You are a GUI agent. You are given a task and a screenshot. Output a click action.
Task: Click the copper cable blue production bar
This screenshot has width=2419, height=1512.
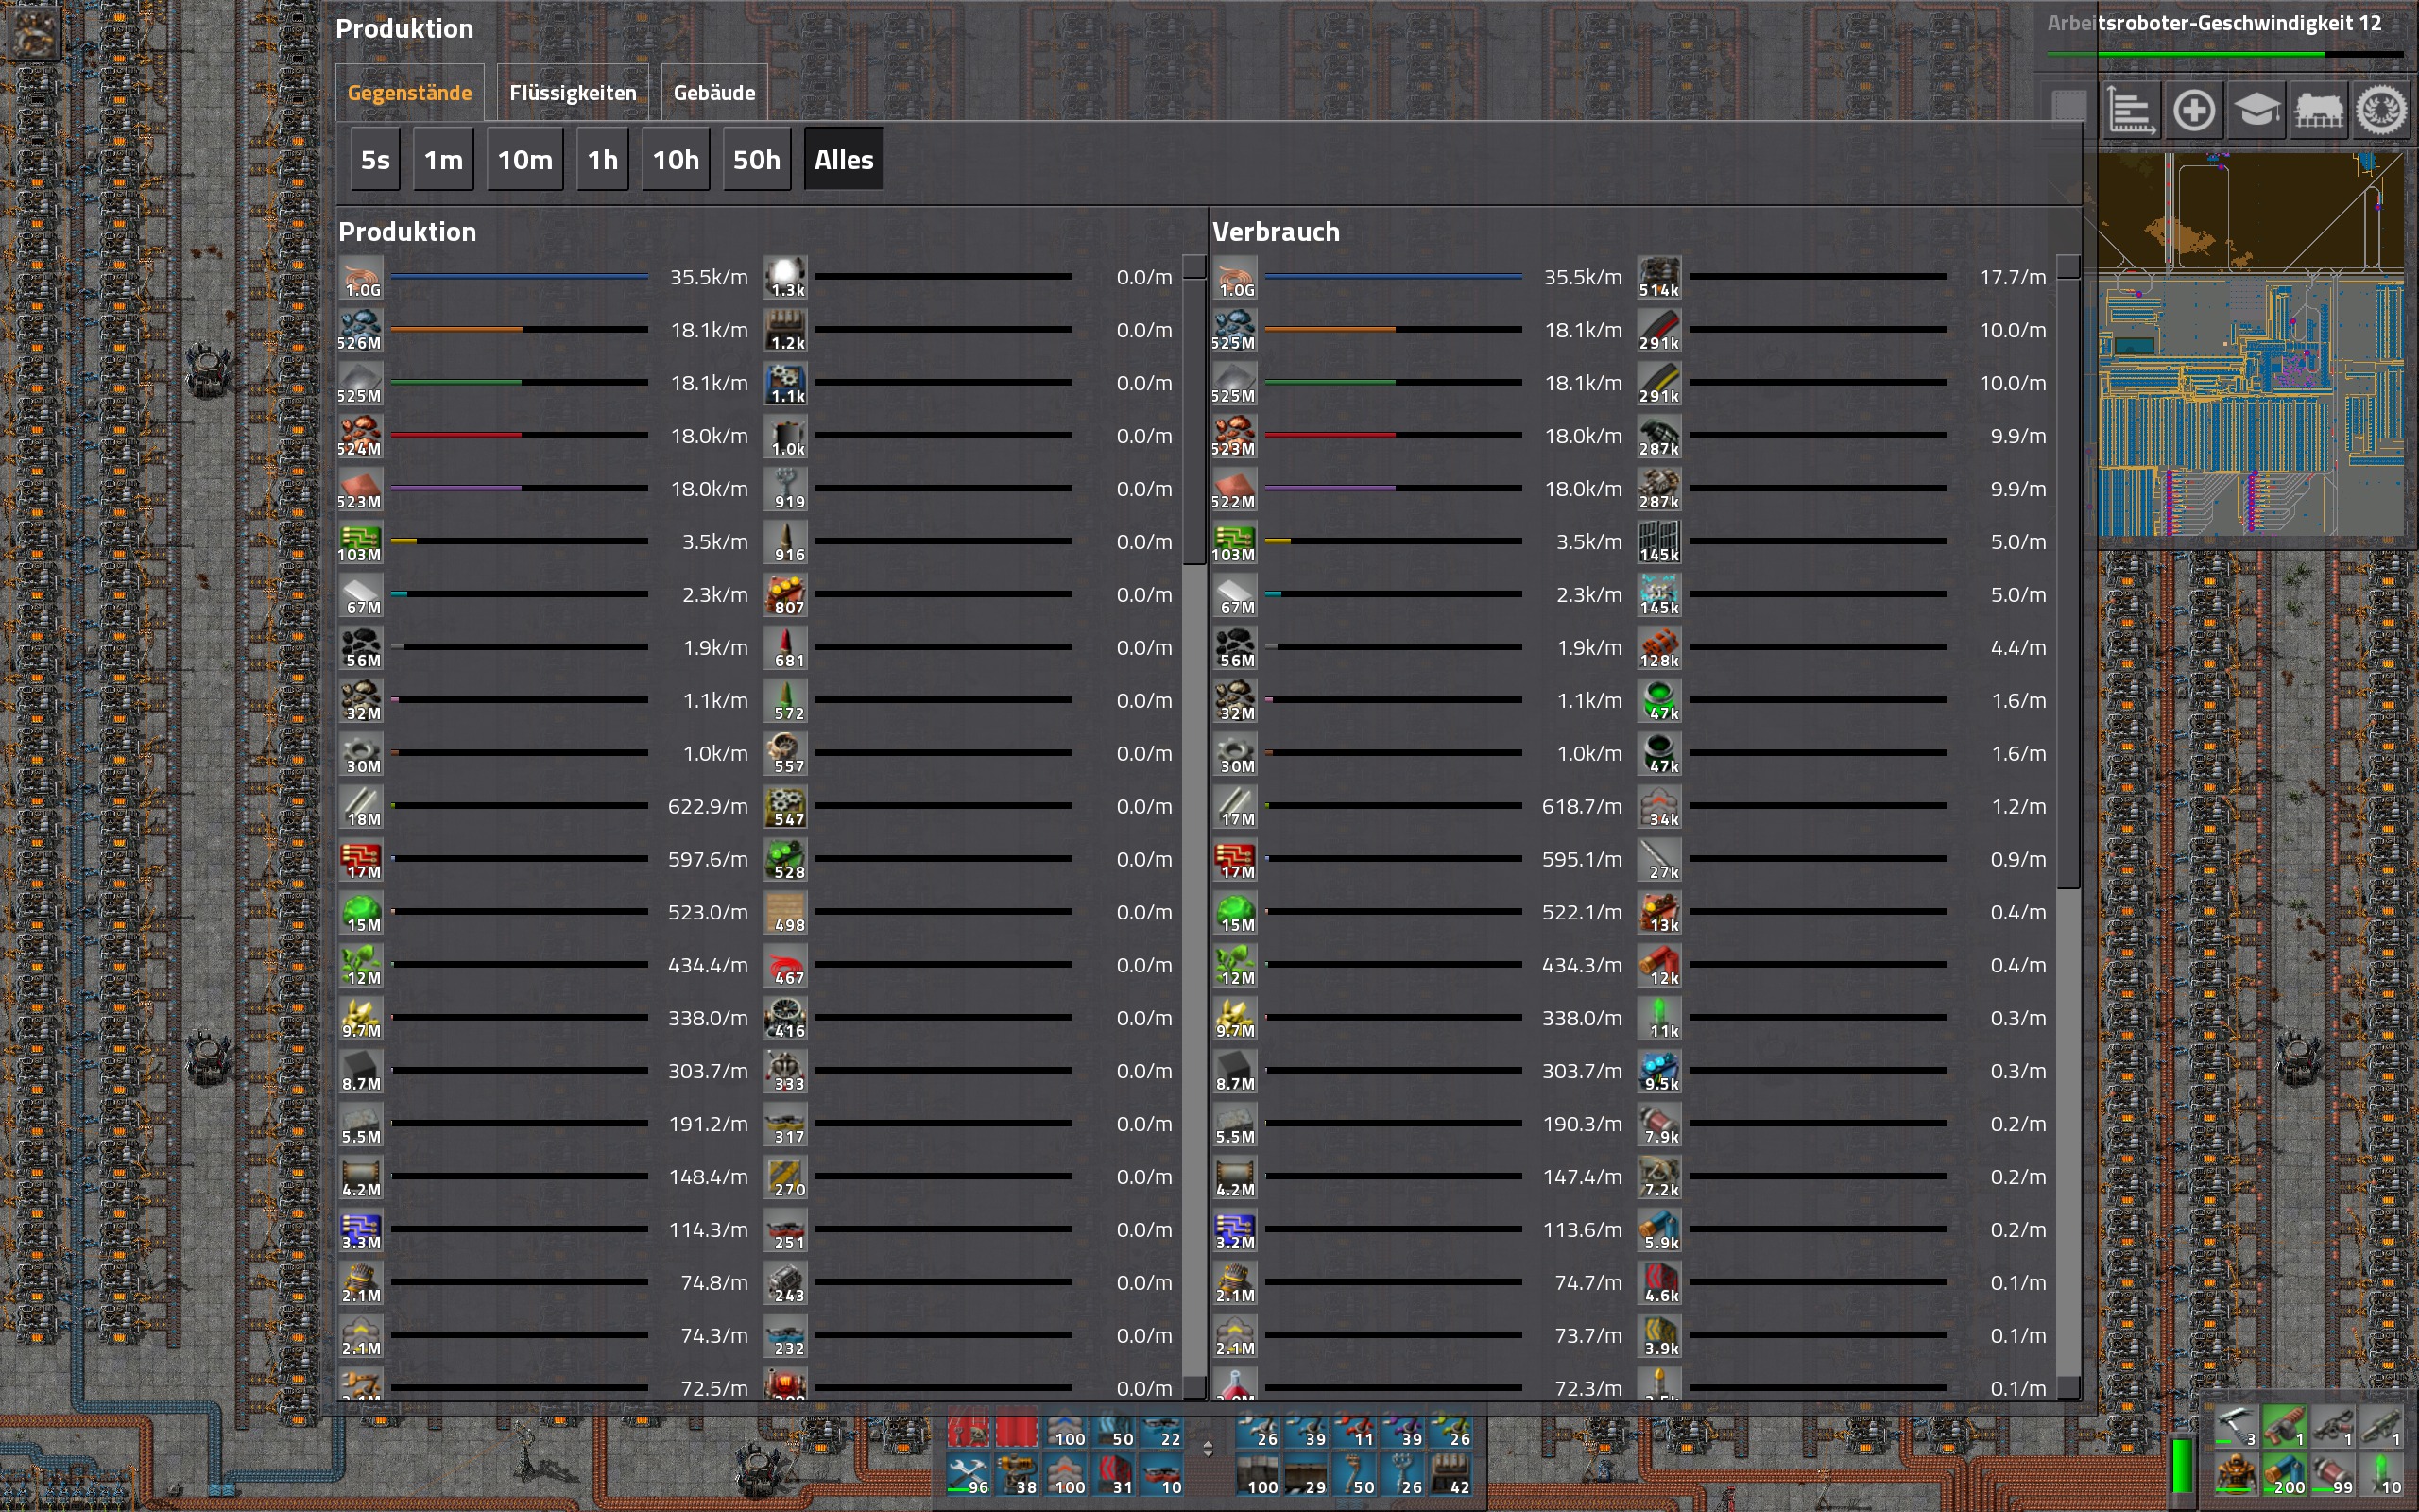[519, 276]
